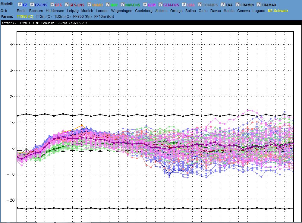Pick Geneva as the forecast location
This screenshot has height=223, width=302.
244,11
